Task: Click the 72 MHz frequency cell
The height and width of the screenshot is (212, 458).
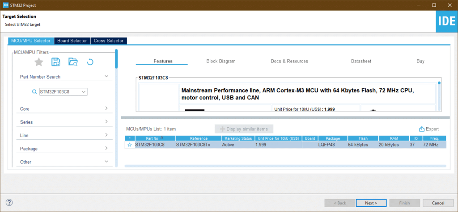Action: [434, 145]
